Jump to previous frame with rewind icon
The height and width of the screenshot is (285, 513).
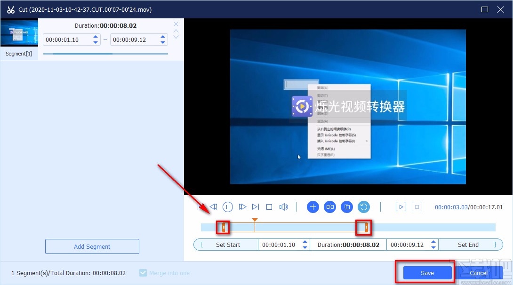coord(213,206)
